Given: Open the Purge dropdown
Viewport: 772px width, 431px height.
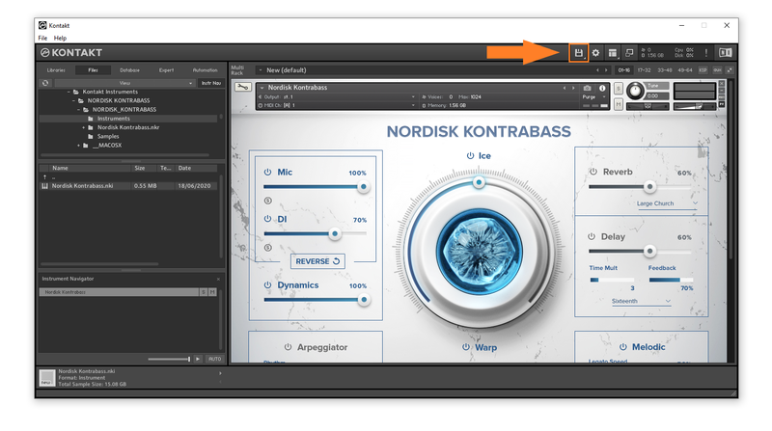Looking at the screenshot, I should pos(594,97).
